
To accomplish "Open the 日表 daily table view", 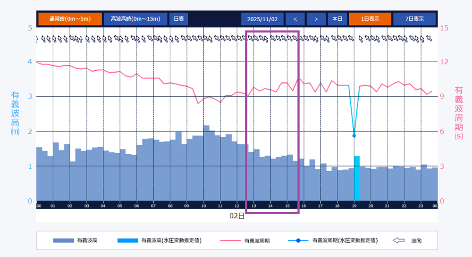I will 178,19.
